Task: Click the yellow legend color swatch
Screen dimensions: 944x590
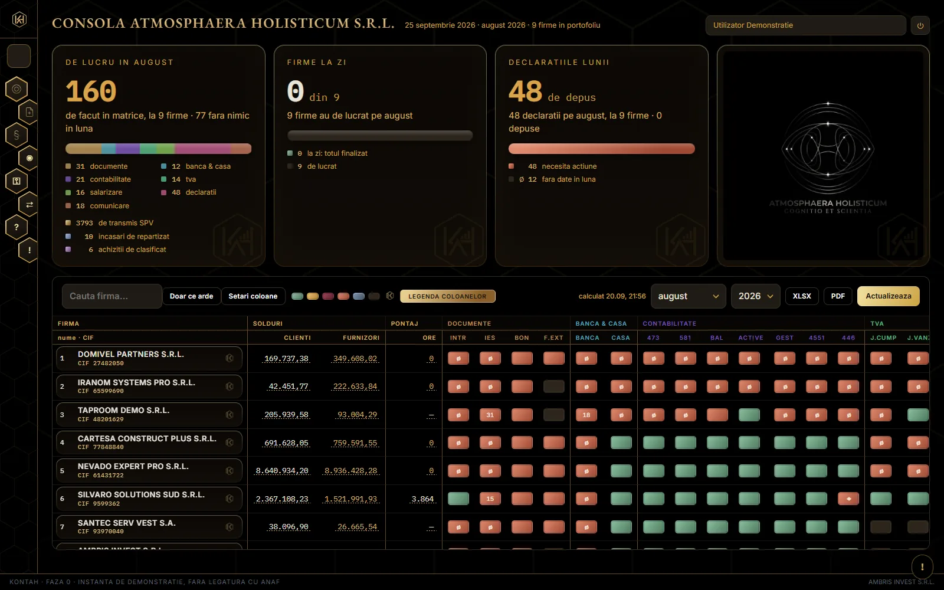Action: [x=313, y=296]
